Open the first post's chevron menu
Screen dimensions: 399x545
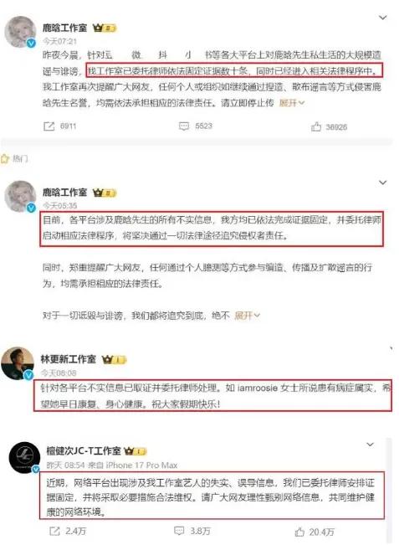point(382,18)
